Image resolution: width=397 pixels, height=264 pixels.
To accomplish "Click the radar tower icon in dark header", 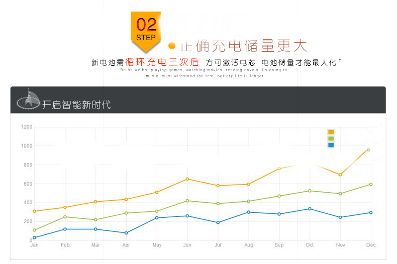I will (x=28, y=99).
